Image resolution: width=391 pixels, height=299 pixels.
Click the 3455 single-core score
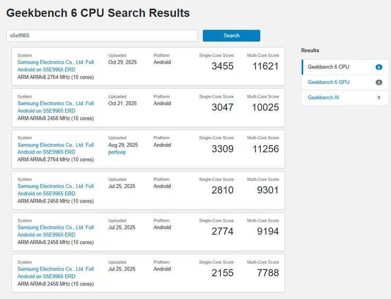pos(222,66)
